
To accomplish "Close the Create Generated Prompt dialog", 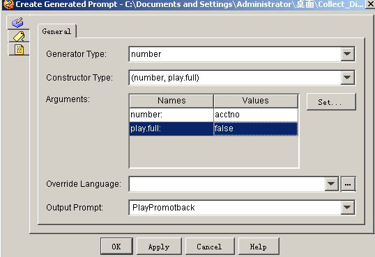I will pyautogui.click(x=370, y=4).
